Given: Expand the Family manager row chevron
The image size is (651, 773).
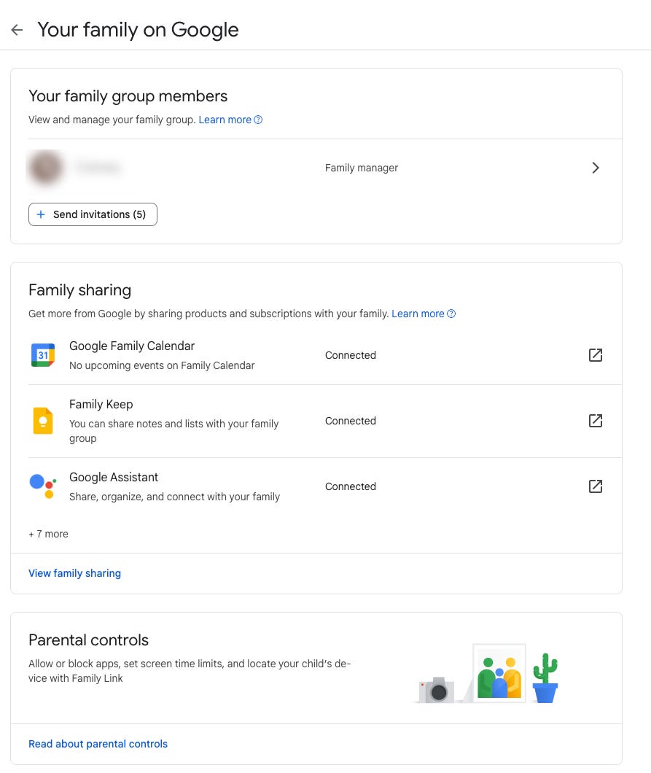Looking at the screenshot, I should tap(596, 168).
